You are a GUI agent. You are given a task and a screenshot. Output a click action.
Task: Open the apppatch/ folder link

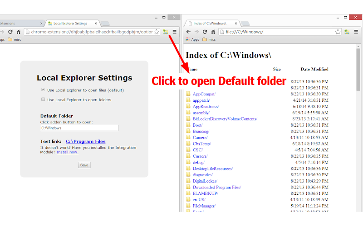tap(201, 100)
